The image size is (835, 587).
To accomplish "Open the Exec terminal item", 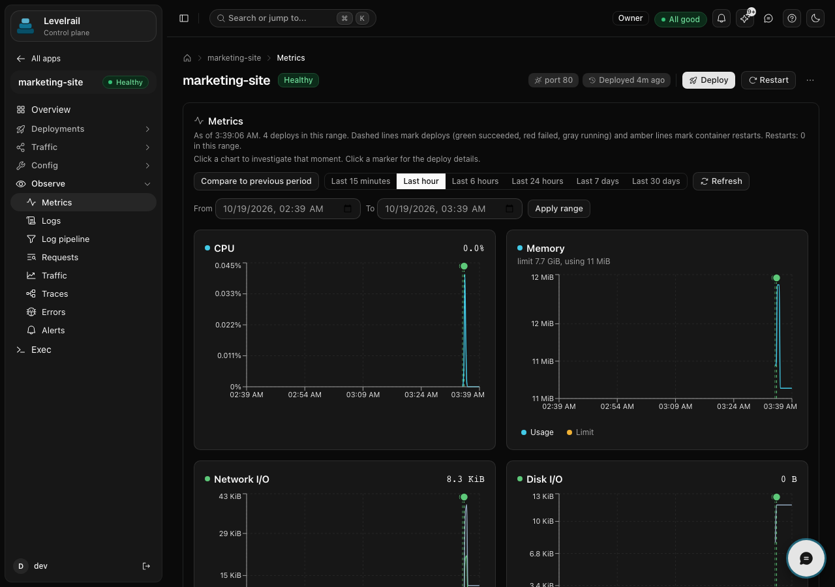I will (83, 350).
